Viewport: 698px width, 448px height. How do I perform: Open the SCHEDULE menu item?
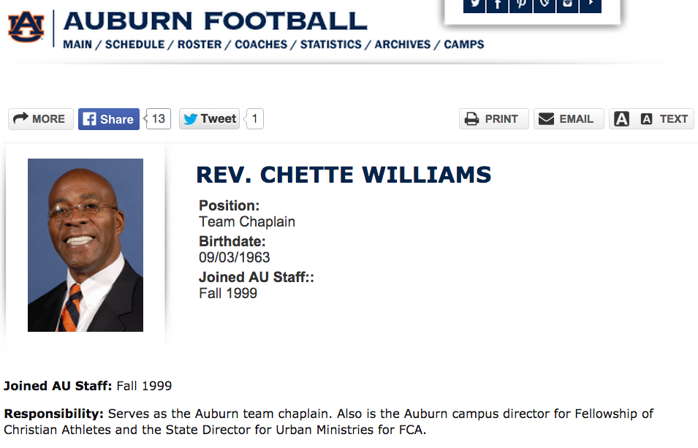[135, 45]
